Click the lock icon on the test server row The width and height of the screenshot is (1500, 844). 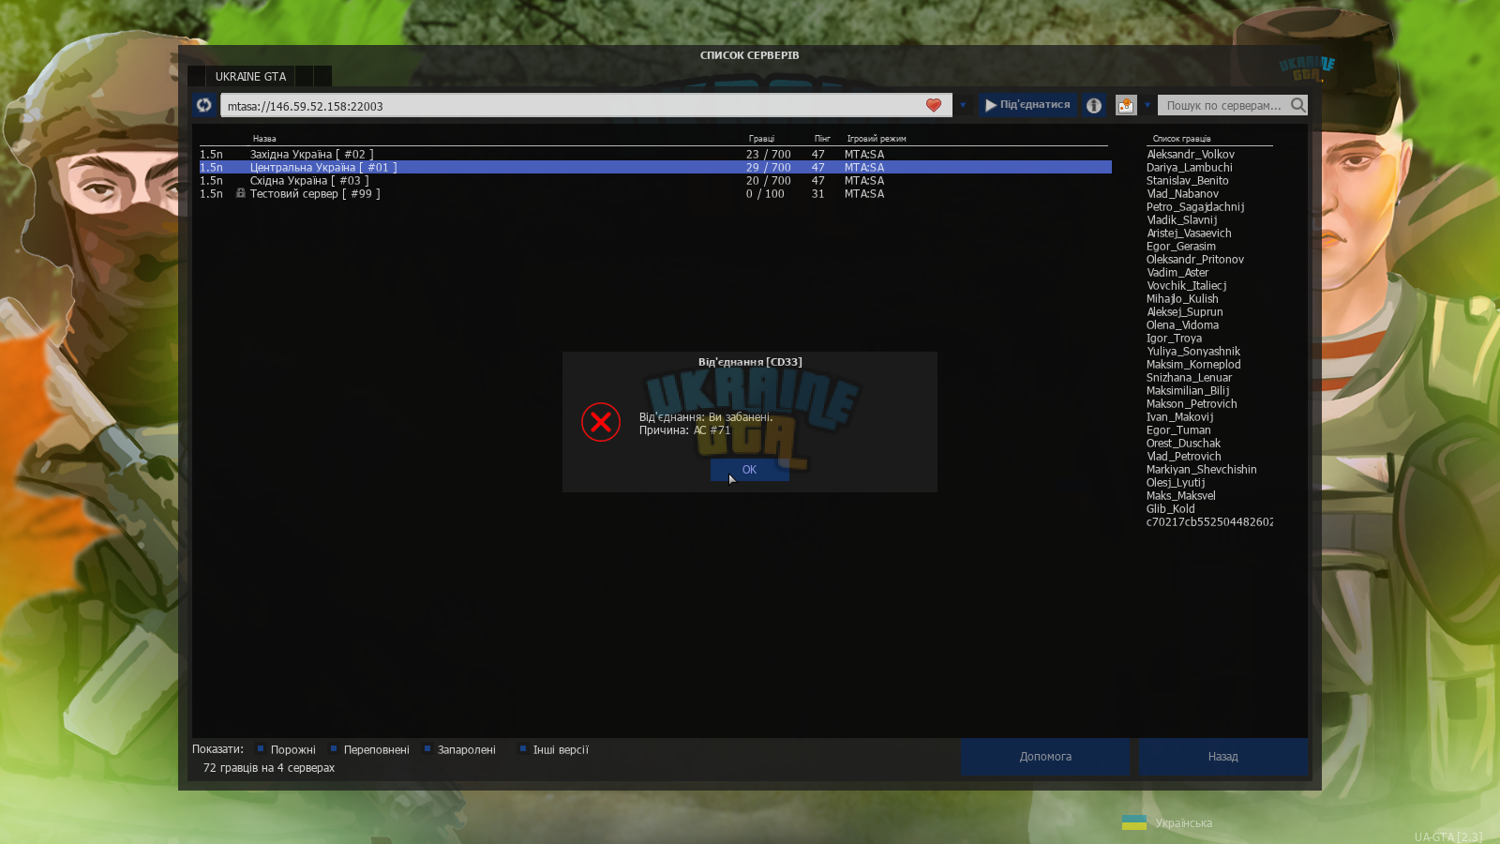click(241, 193)
